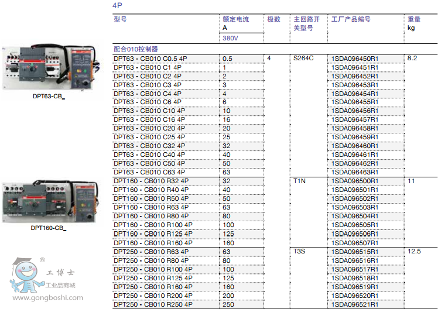Select the 4P section heading
Image resolution: width=438 pixels, height=309 pixels.
(118, 6)
